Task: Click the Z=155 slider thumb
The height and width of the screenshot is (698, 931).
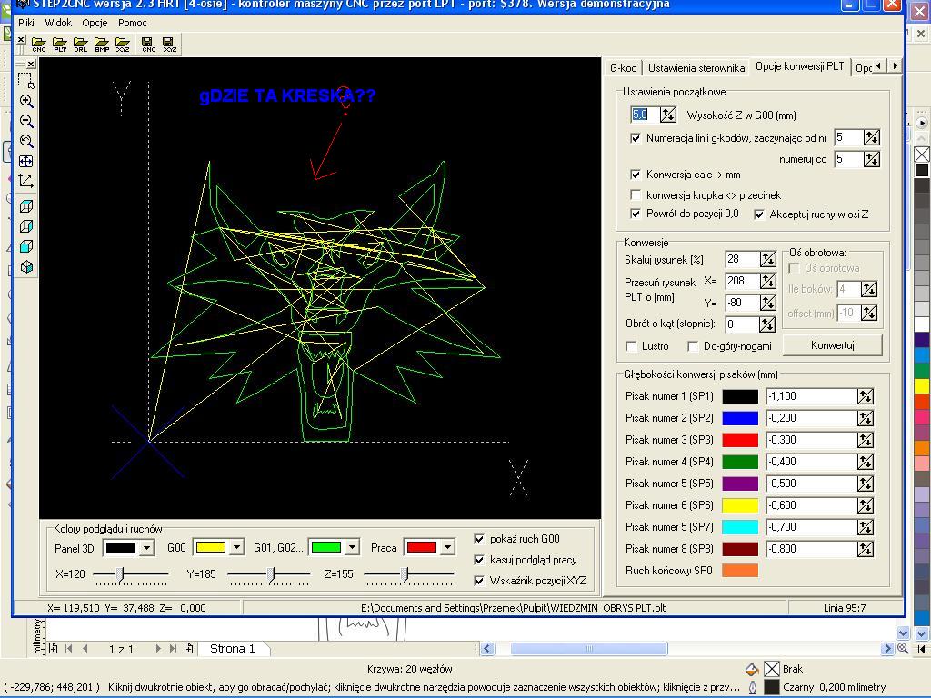Action: click(405, 574)
